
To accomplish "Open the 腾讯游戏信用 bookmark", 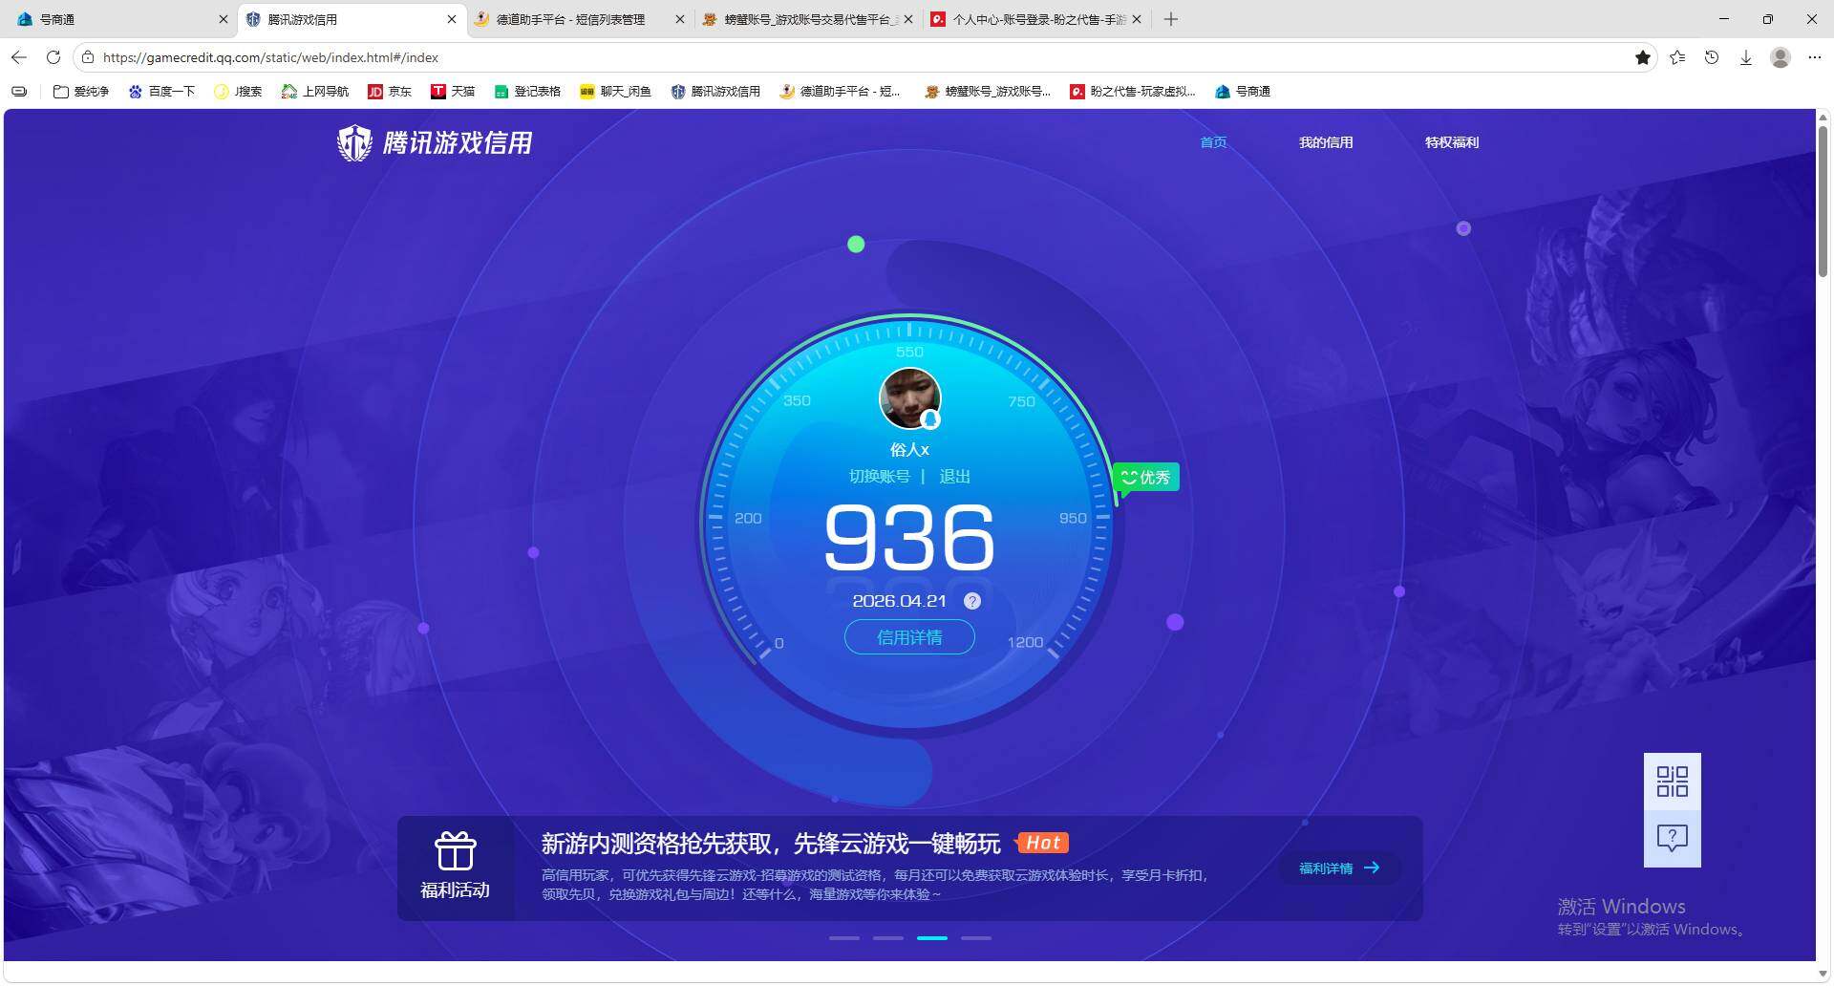I will pyautogui.click(x=716, y=92).
